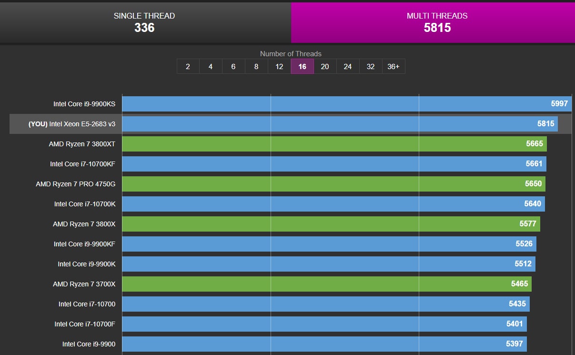
Task: Select AMD Ryzen 7 3800X label
Action: [84, 223]
